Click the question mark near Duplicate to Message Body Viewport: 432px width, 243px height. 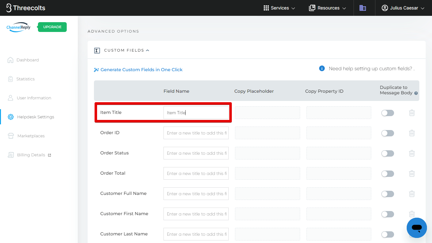tap(416, 93)
